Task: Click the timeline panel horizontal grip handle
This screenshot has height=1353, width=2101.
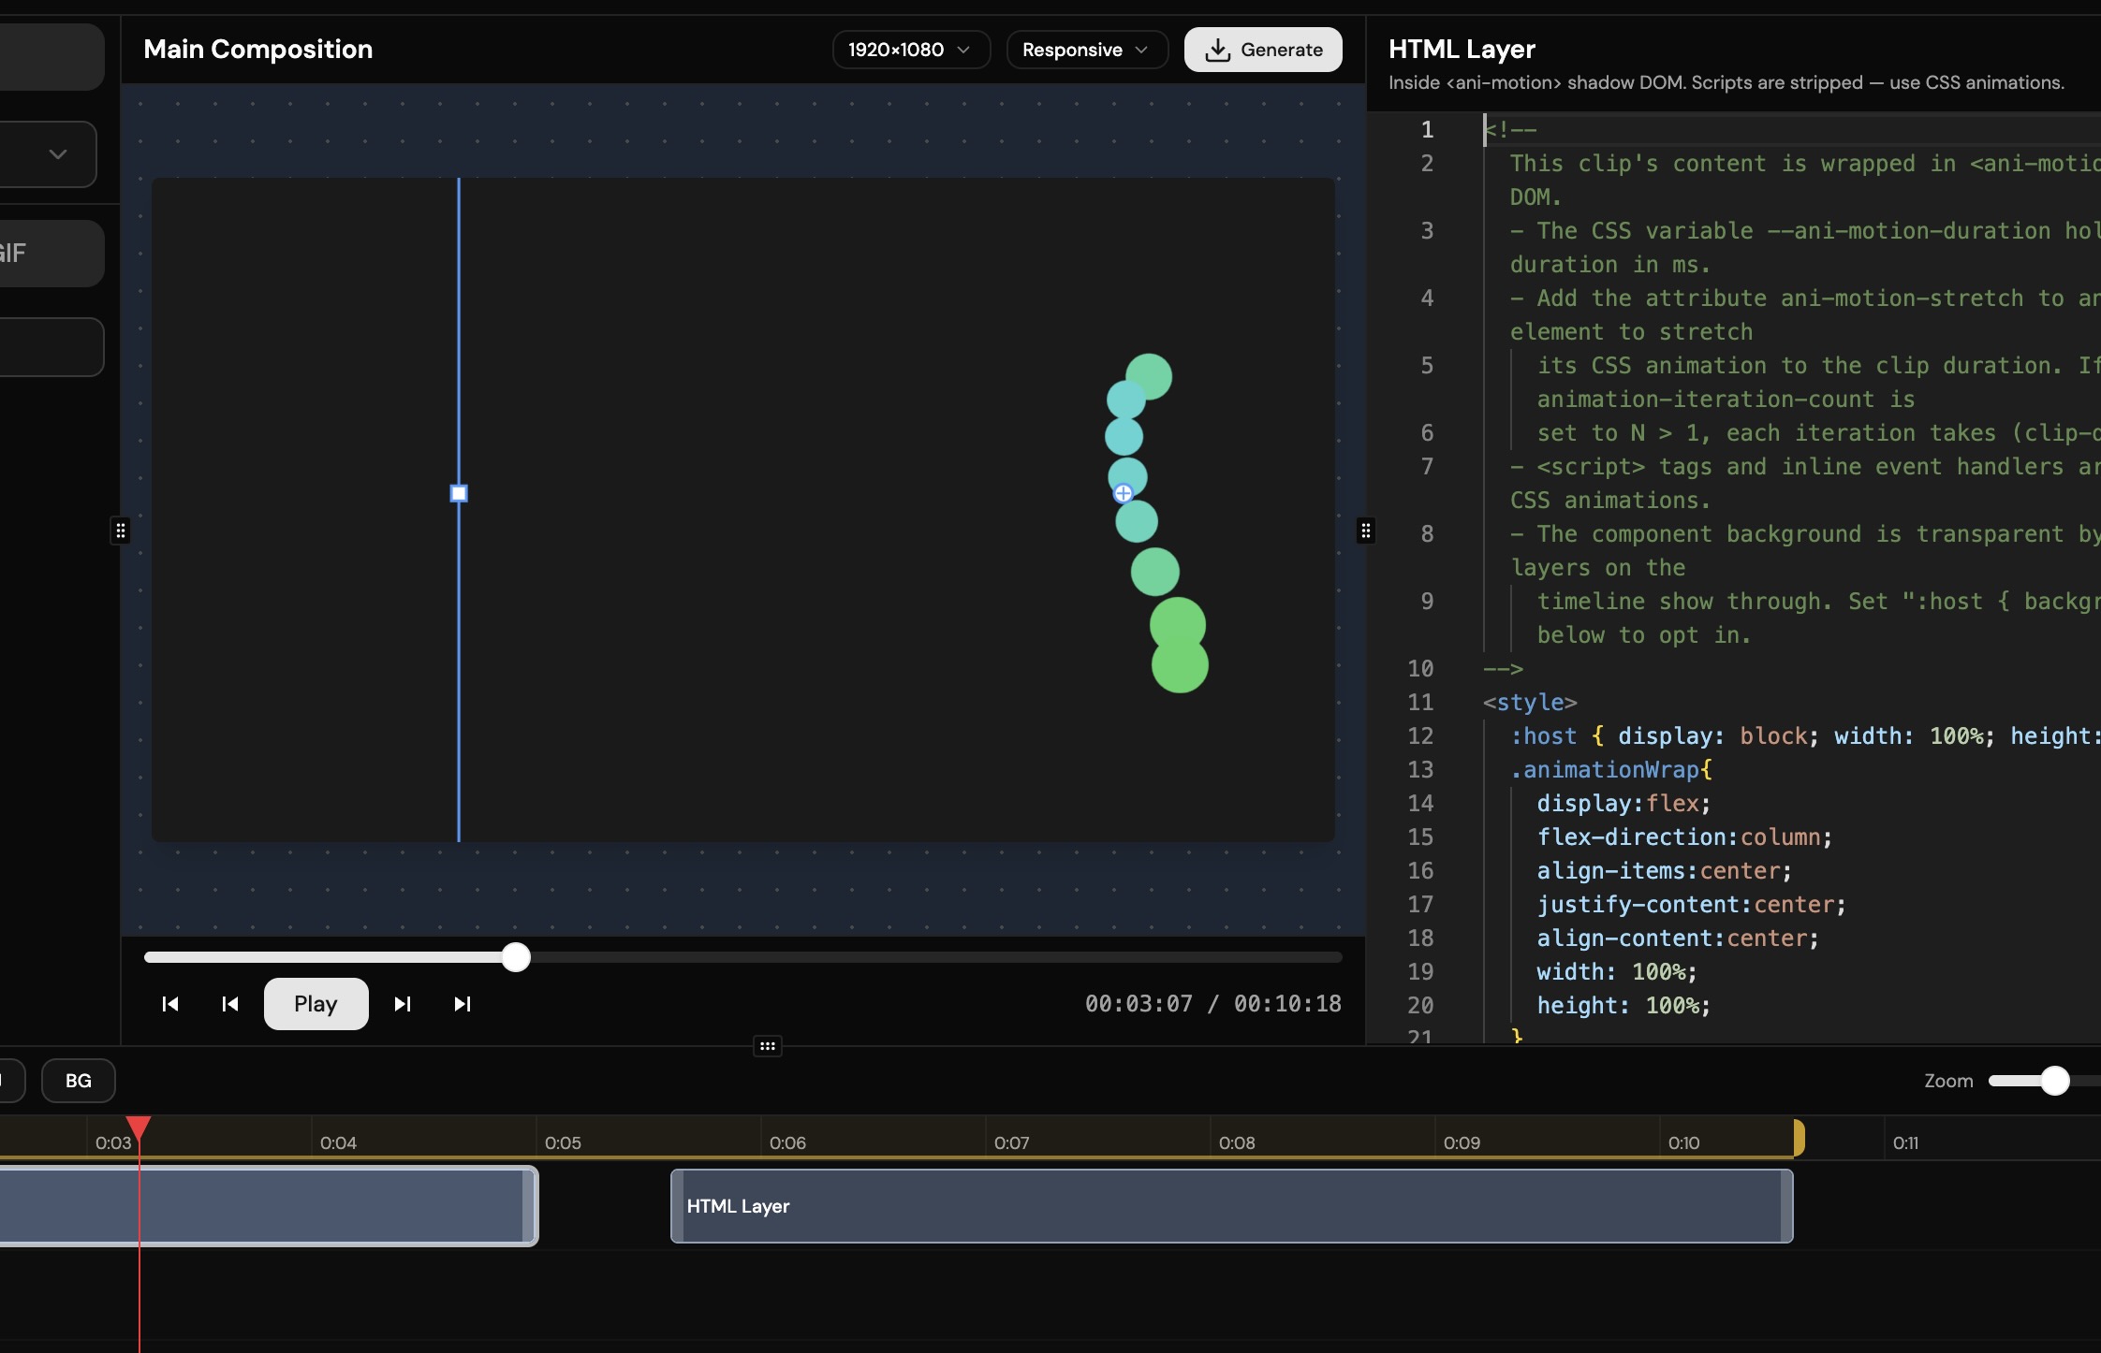Action: point(768,1046)
